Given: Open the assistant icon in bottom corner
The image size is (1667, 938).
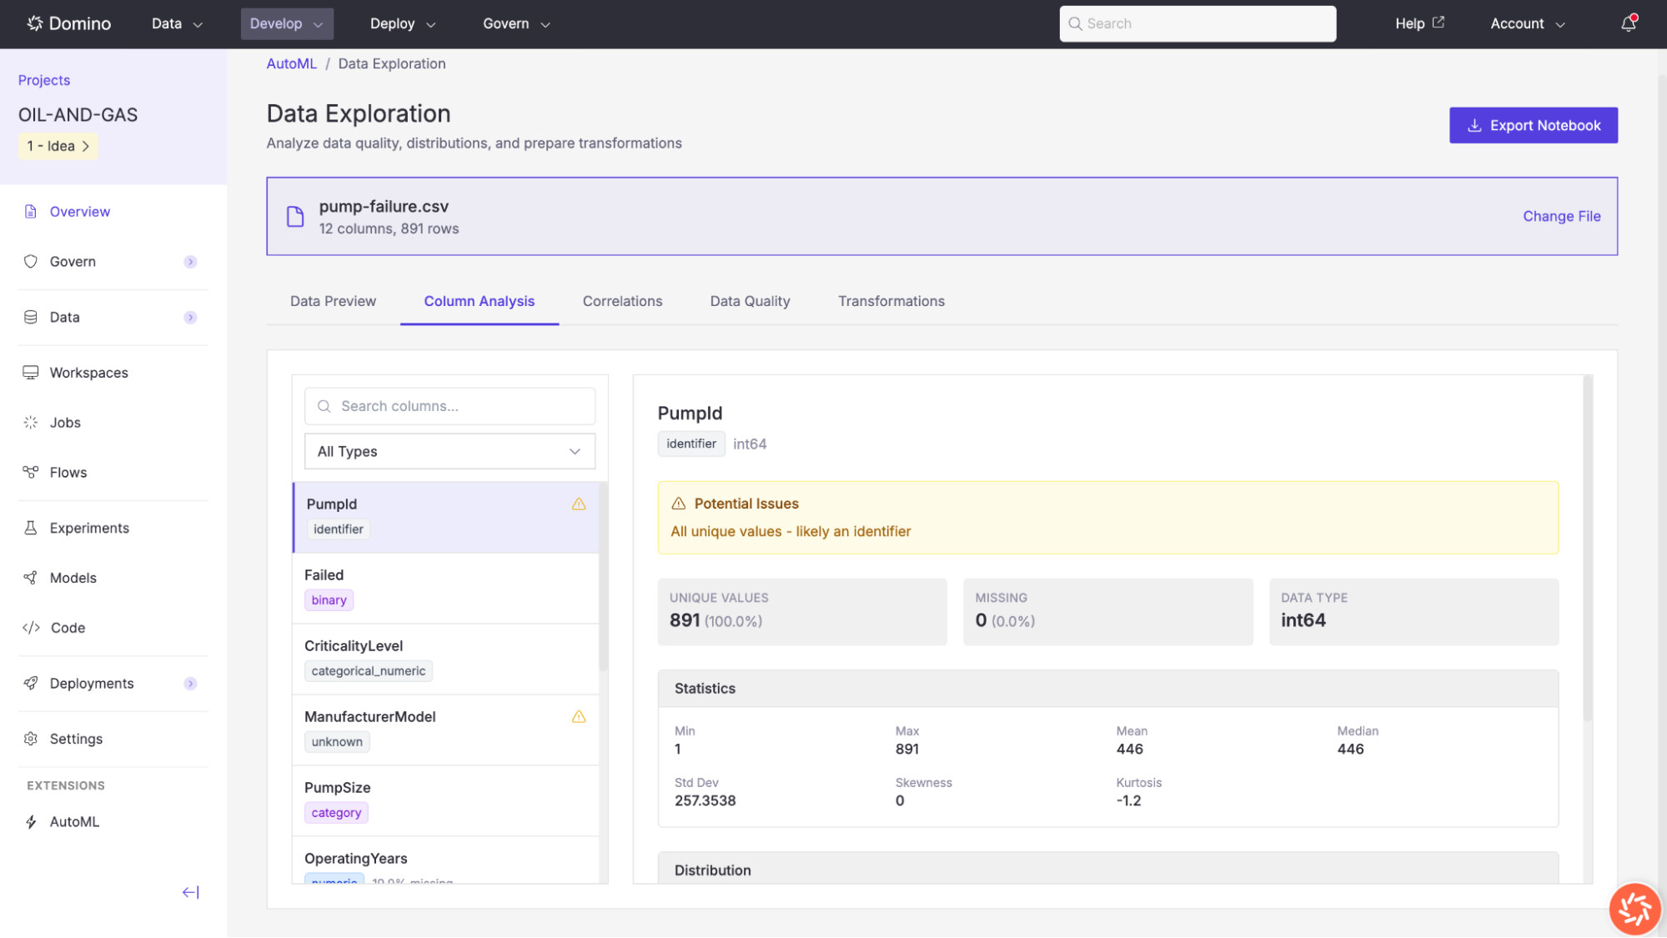Looking at the screenshot, I should [x=1634, y=908].
